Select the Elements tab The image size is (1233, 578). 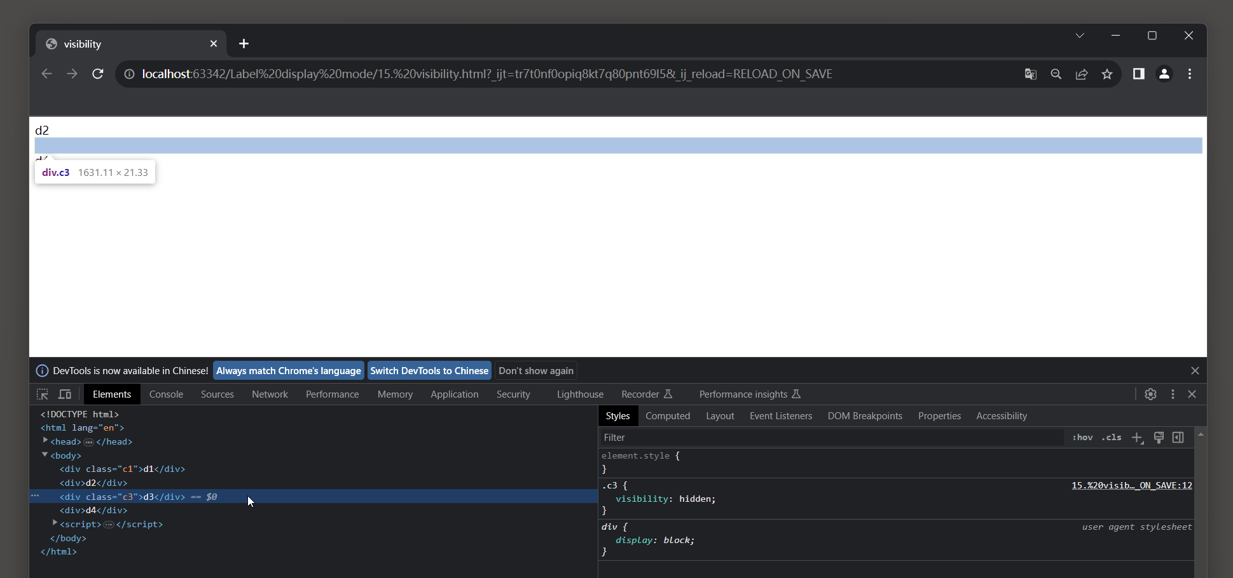(112, 394)
